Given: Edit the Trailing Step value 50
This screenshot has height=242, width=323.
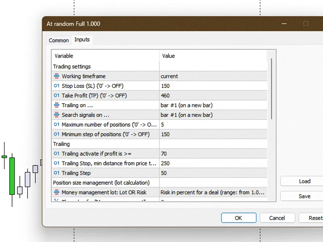Looking at the screenshot, I should [x=213, y=173].
